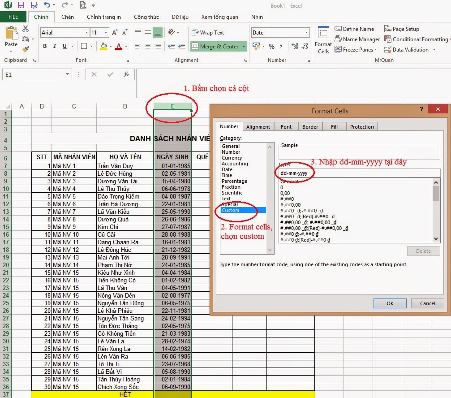Image resolution: width=451 pixels, height=398 pixels.
Task: Open the Date number format dropdown
Action: (306, 32)
